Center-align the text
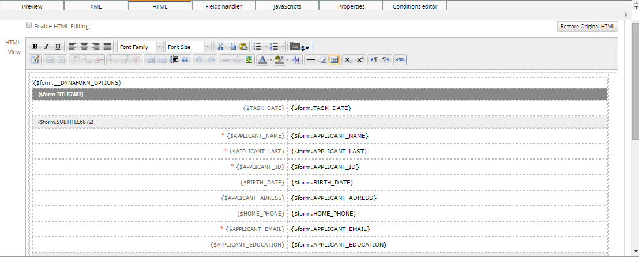 tap(84, 47)
